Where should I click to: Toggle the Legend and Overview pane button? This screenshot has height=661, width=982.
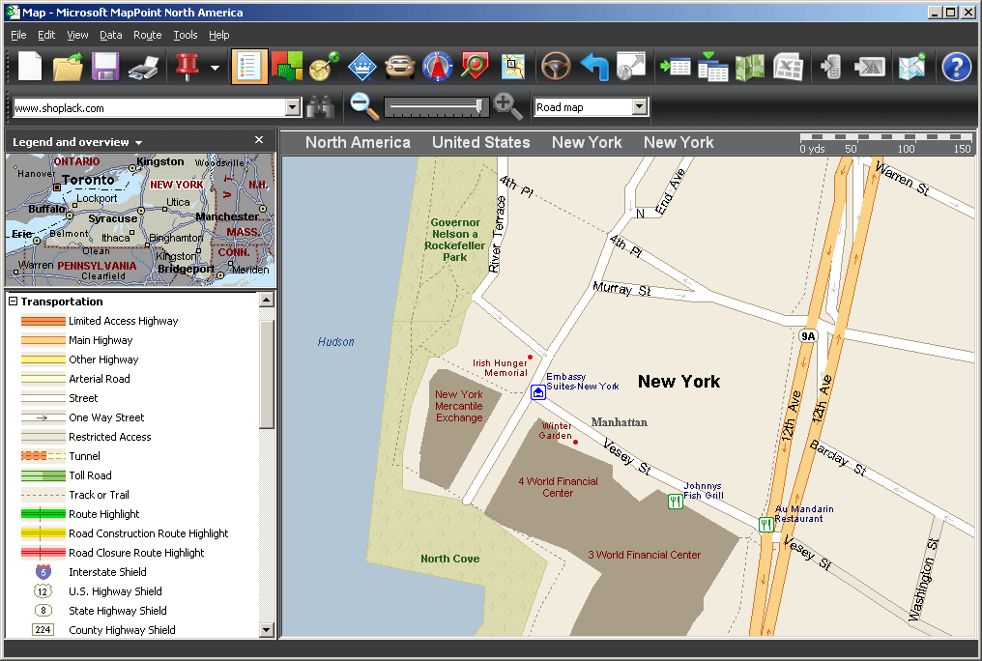[248, 67]
